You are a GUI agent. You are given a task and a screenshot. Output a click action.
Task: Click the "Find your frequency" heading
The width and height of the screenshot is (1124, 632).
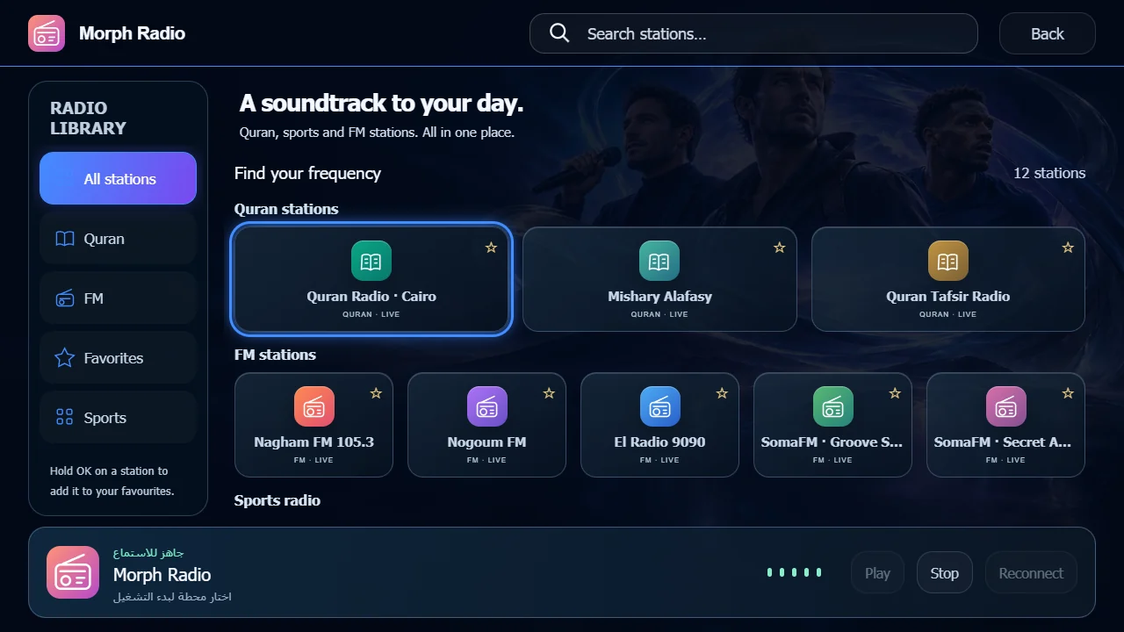point(307,173)
